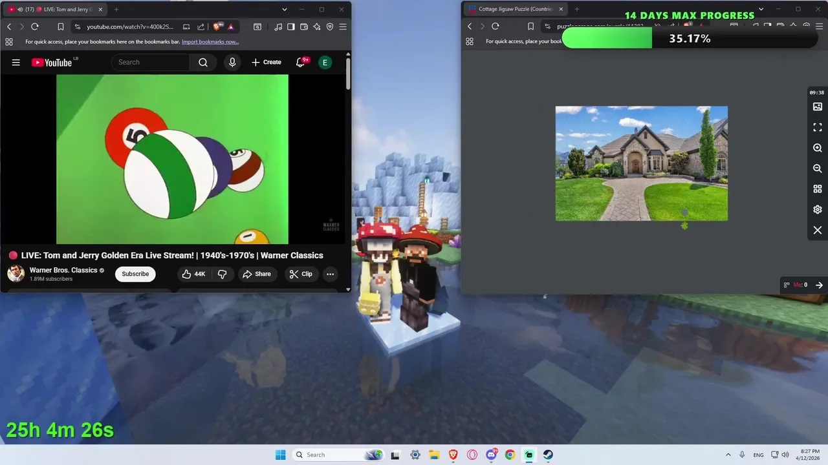Show hidden system tray icons
Viewport: 828px width, 465px height.
tap(728, 455)
